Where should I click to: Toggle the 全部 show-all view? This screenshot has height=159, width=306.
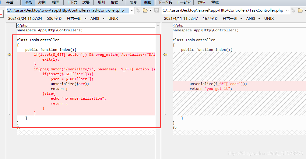(29, 2)
